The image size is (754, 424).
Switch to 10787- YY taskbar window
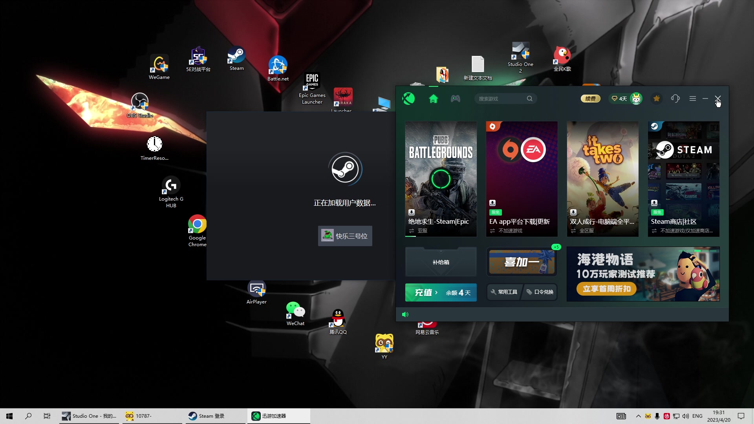coord(153,416)
